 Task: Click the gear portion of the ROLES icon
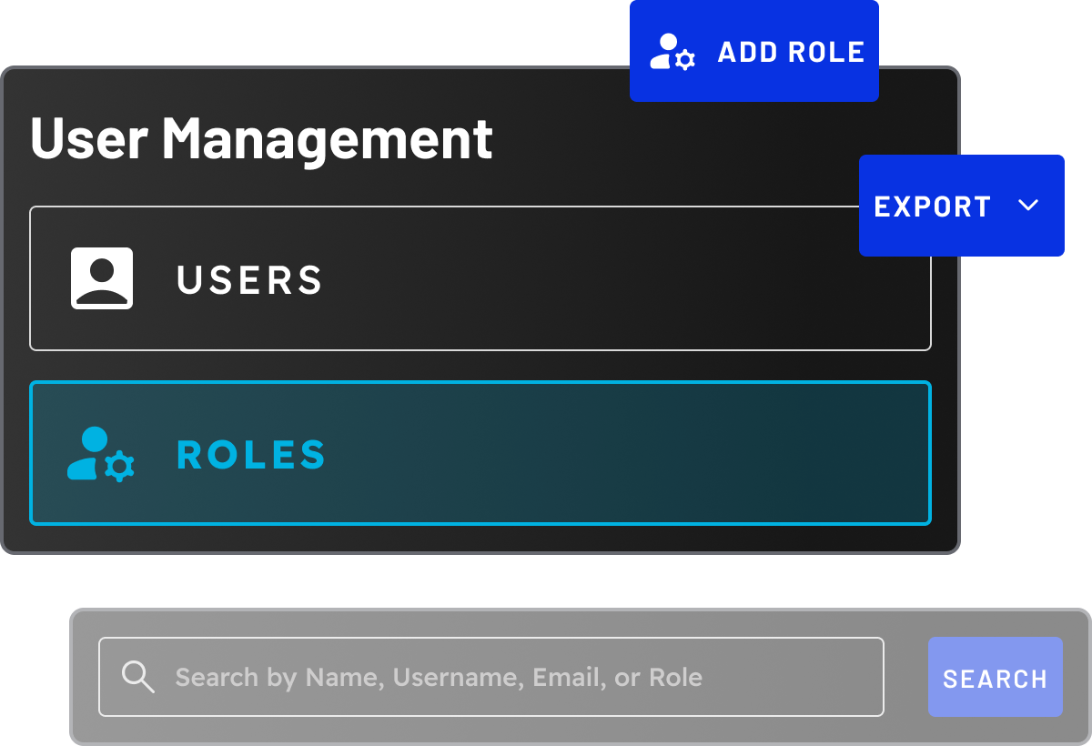coord(119,468)
